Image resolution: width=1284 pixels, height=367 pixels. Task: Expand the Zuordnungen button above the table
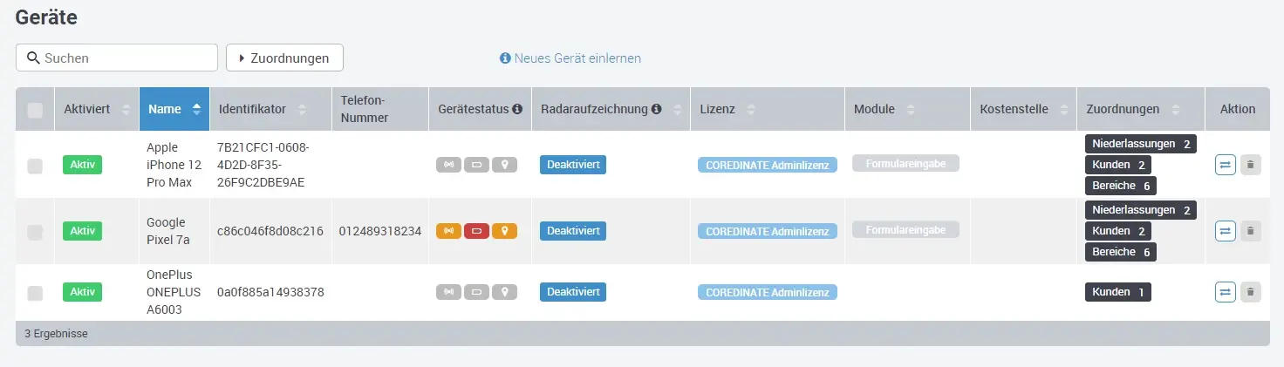(284, 58)
